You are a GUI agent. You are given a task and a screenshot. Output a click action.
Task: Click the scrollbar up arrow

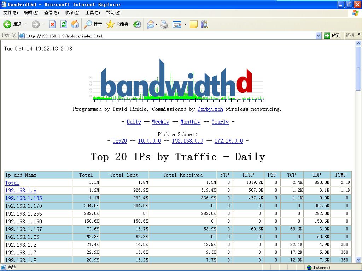(x=358, y=43)
